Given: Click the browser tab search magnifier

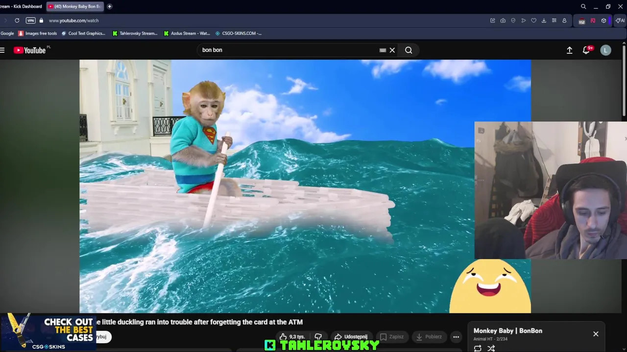Looking at the screenshot, I should [x=583, y=6].
